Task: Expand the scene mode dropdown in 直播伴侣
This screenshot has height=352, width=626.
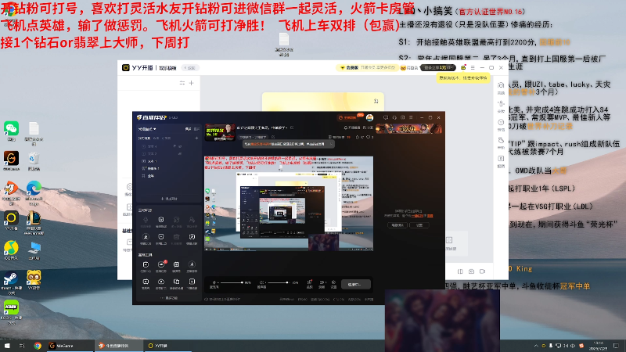Action: [147, 129]
